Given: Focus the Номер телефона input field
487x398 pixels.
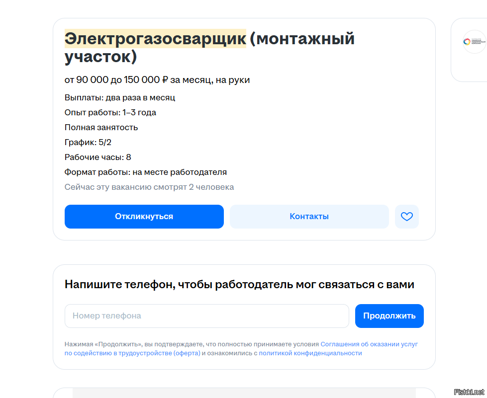Looking at the screenshot, I should (206, 316).
